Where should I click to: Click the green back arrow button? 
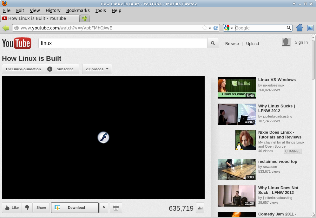pos(6,28)
